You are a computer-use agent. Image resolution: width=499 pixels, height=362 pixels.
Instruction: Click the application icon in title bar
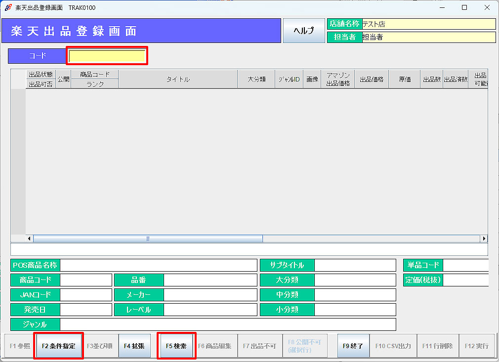(8, 7)
